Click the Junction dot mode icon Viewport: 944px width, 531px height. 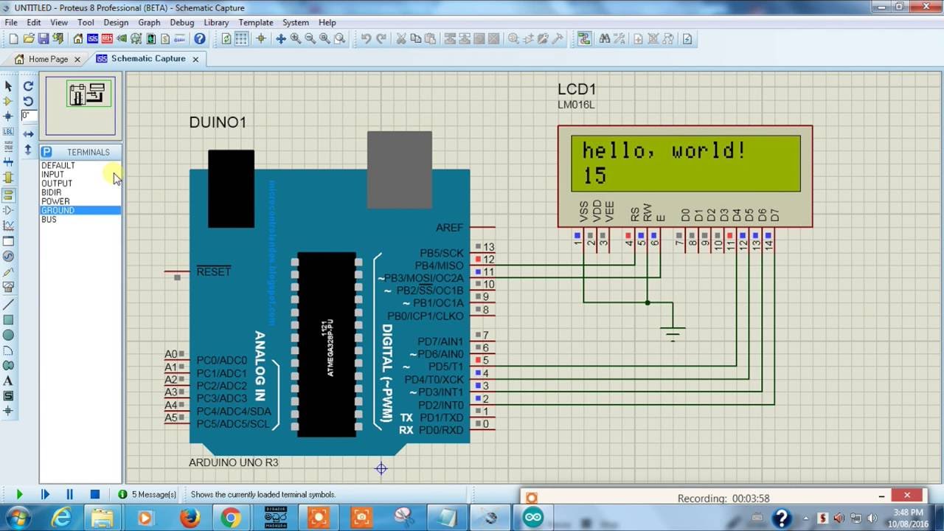pyautogui.click(x=8, y=116)
